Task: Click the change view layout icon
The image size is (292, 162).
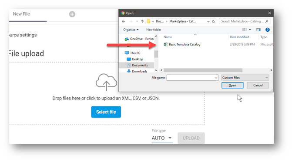Action: coord(244,30)
